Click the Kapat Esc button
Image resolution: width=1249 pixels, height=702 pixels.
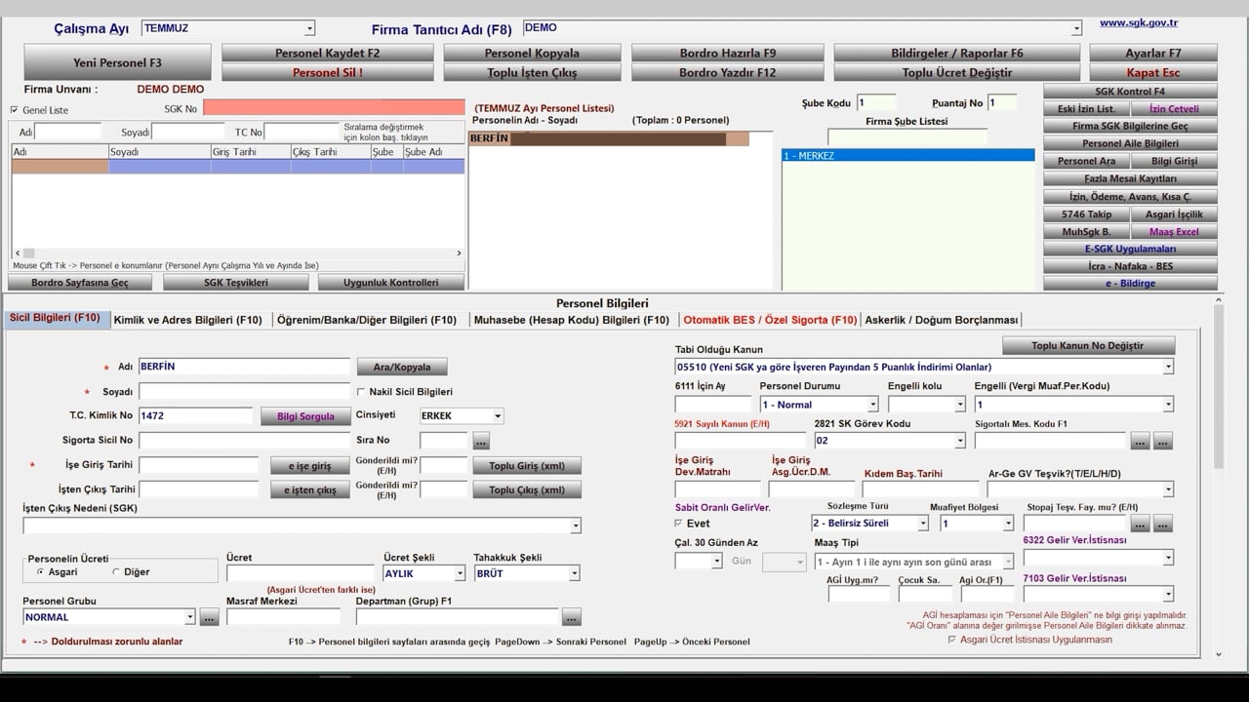click(x=1153, y=72)
